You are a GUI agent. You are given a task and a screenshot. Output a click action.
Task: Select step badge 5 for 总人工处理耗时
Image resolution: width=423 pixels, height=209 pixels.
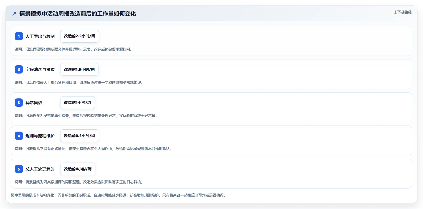19,169
